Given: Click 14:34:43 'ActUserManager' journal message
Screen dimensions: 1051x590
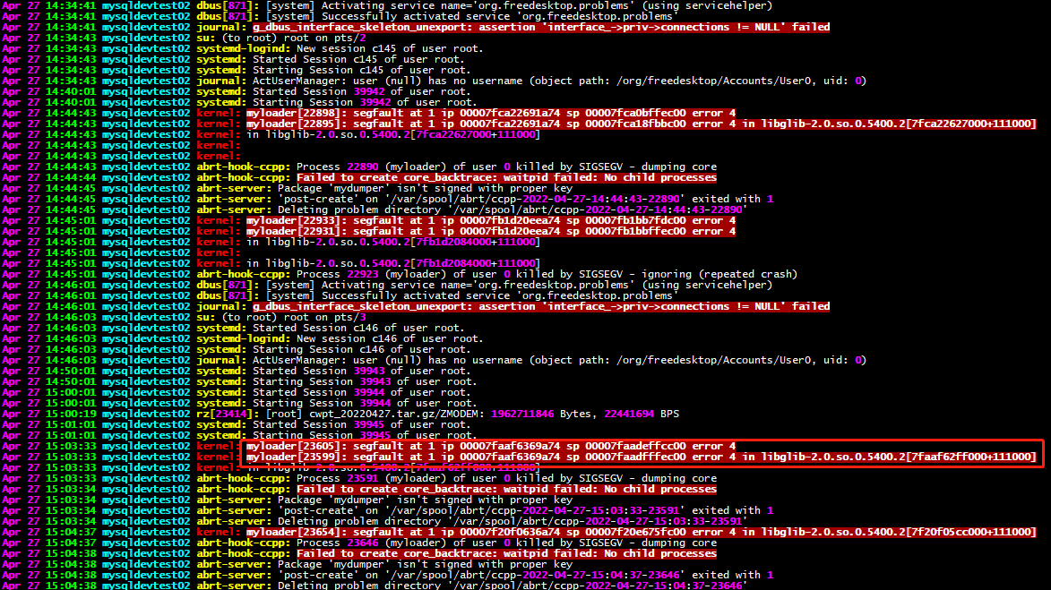Looking at the screenshot, I should (560, 81).
